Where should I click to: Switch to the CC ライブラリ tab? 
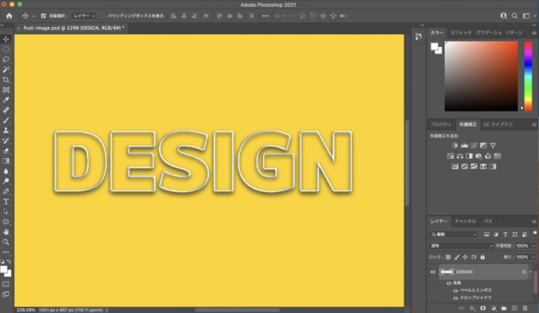498,124
